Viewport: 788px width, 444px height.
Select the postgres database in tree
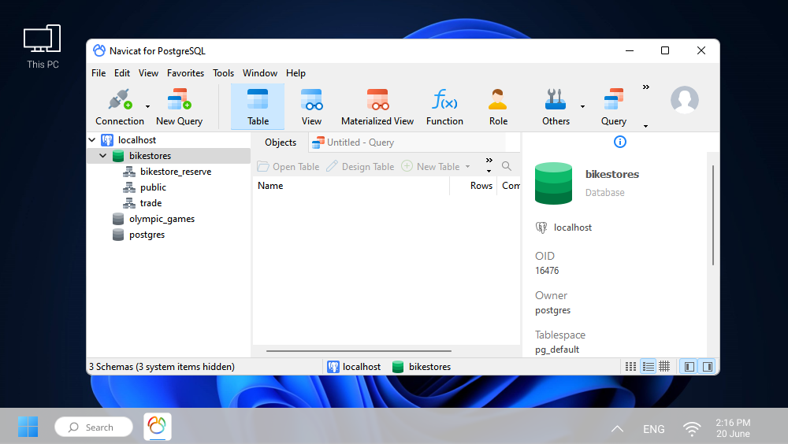[x=147, y=235]
